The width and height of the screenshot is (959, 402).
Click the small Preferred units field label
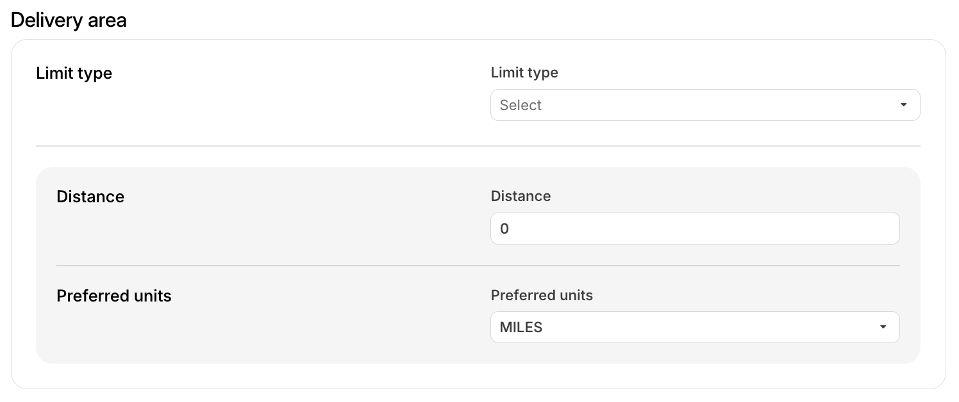point(541,295)
